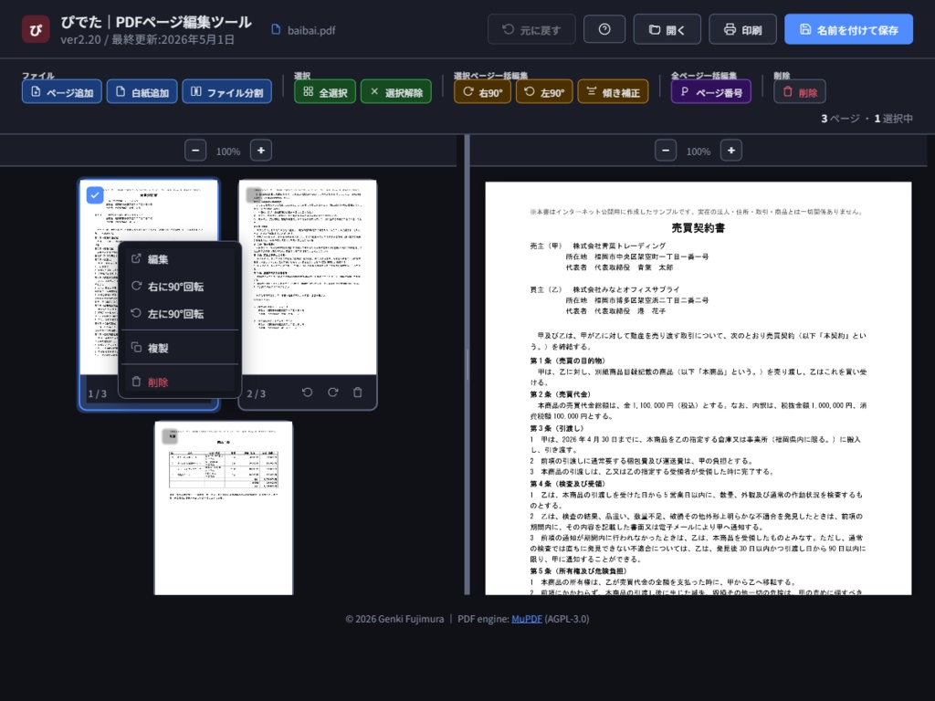This screenshot has height=701, width=935.
Task: Uncheck the page 1 selection checkbox
Action: coord(95,195)
